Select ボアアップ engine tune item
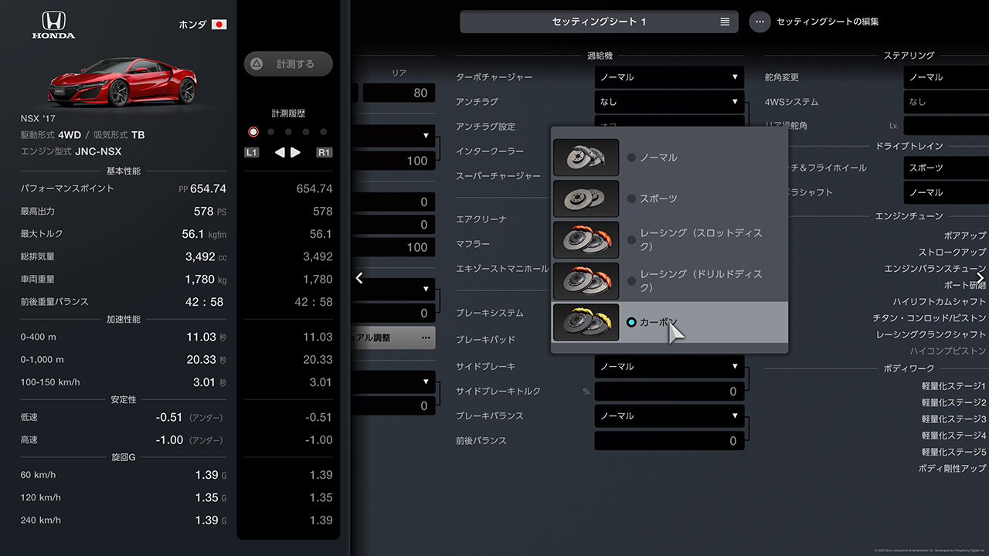 (965, 236)
